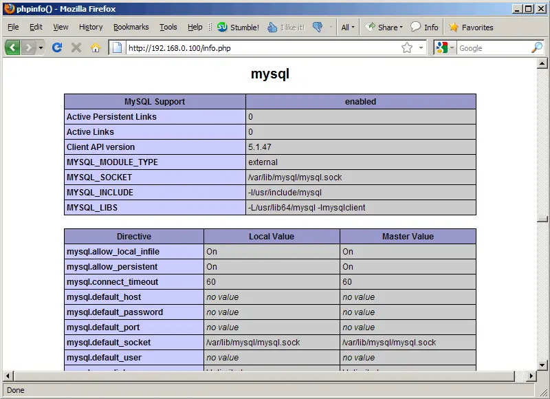Image resolution: width=550 pixels, height=399 pixels.
Task: Open the All topics dropdown
Action: [x=348, y=27]
